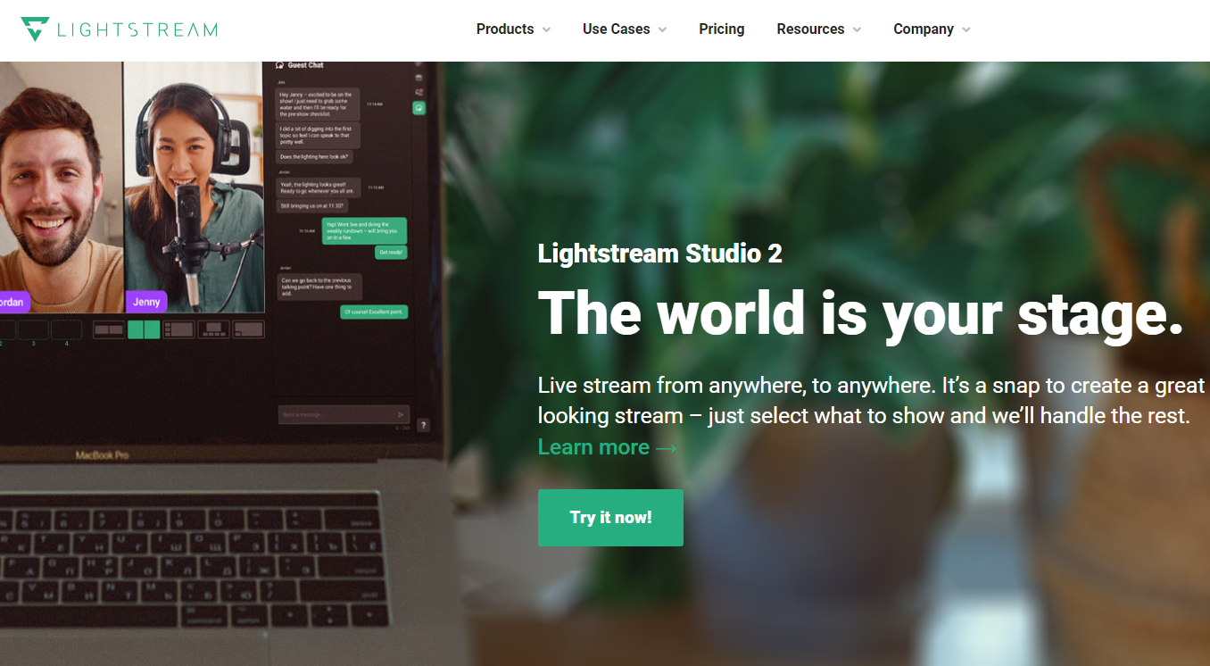Open the alerts icon with the red badge

[x=418, y=91]
